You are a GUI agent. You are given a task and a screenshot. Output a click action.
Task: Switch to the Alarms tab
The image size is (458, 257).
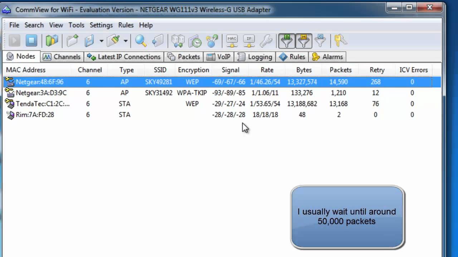327,57
